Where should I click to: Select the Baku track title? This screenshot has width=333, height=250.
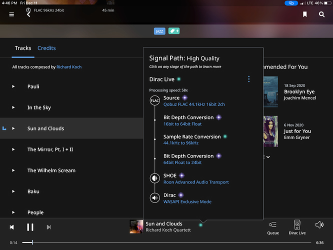pos(33,191)
